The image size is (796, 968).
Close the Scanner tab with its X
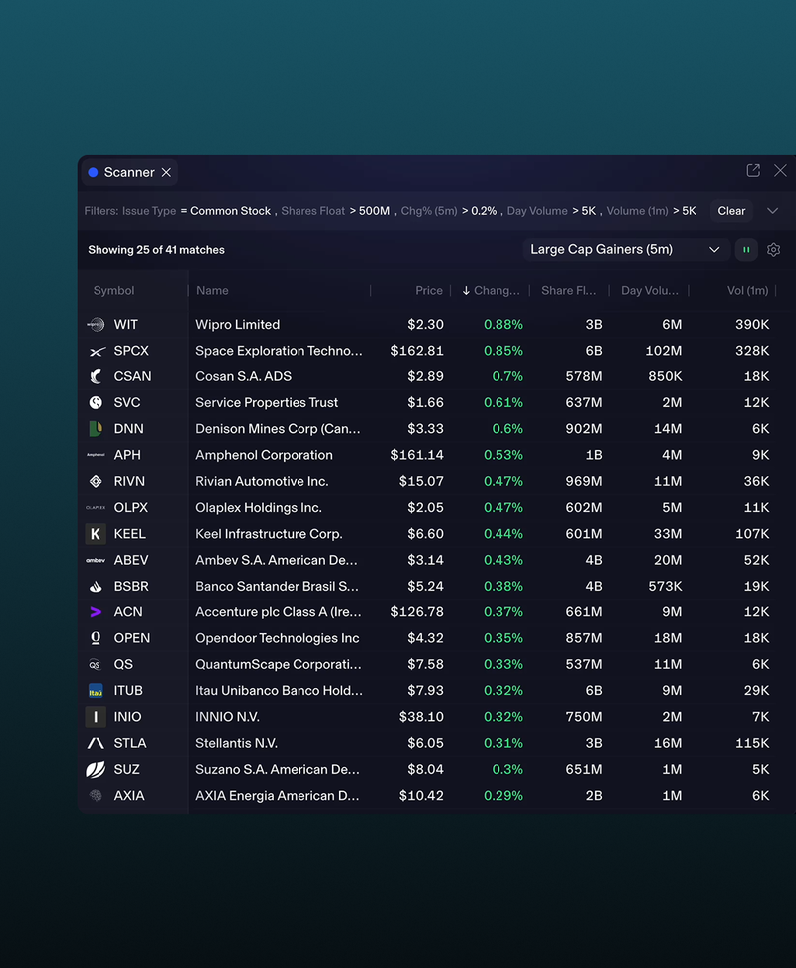166,173
